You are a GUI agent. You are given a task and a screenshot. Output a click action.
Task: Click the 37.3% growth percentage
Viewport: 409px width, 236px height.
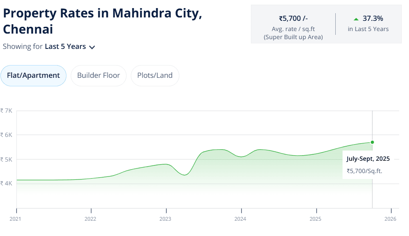click(x=373, y=19)
